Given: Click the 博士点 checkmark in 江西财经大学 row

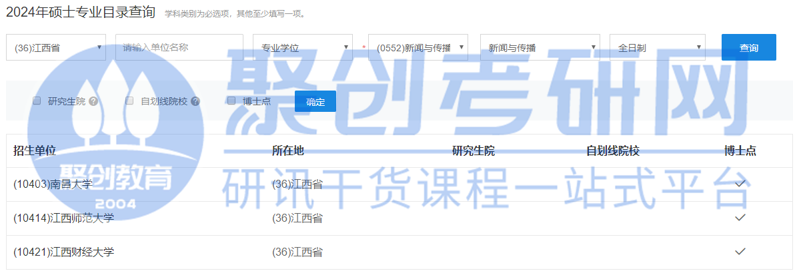Looking at the screenshot, I should click(x=740, y=251).
